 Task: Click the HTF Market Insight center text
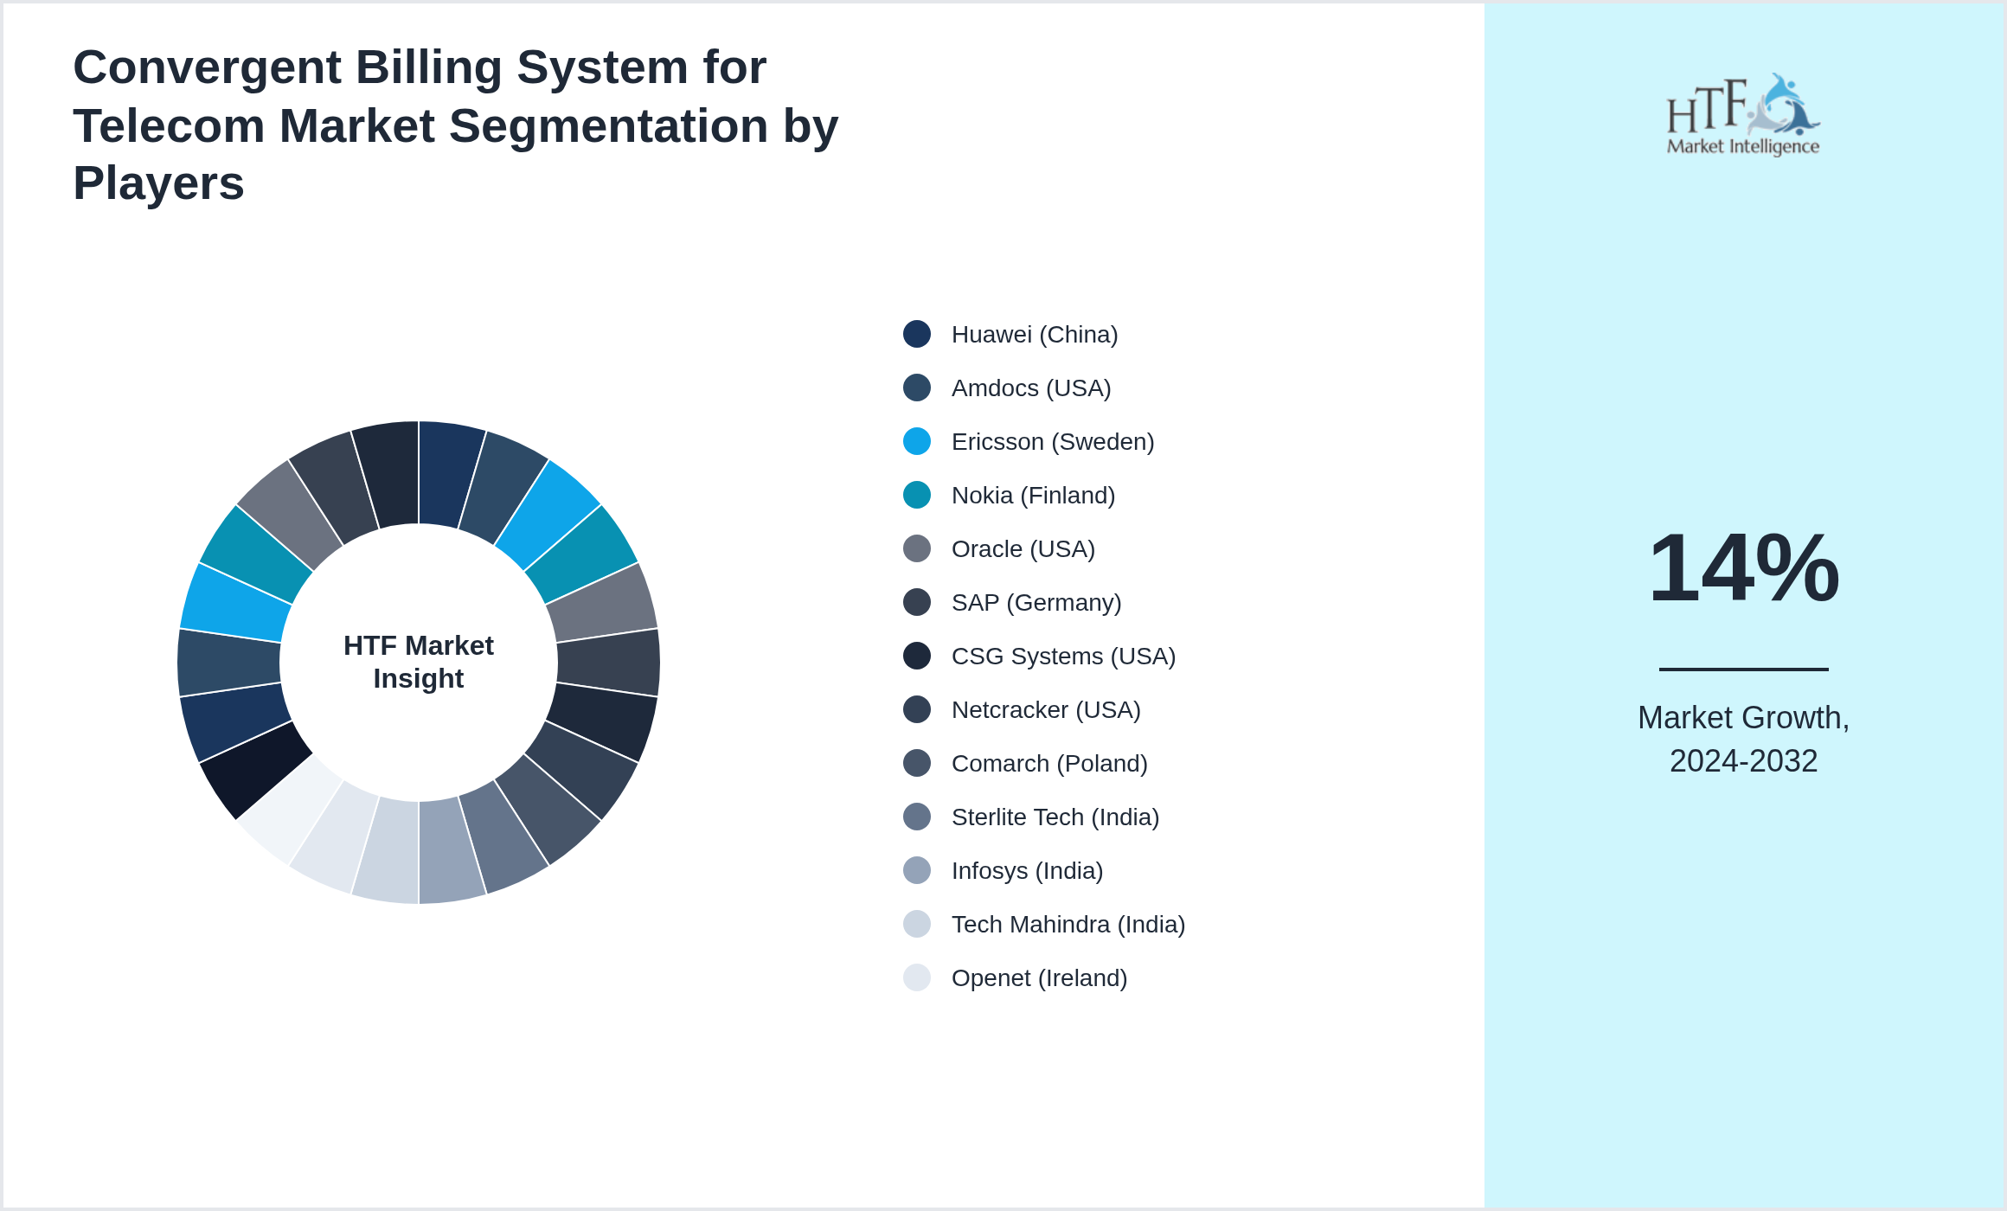click(x=418, y=662)
